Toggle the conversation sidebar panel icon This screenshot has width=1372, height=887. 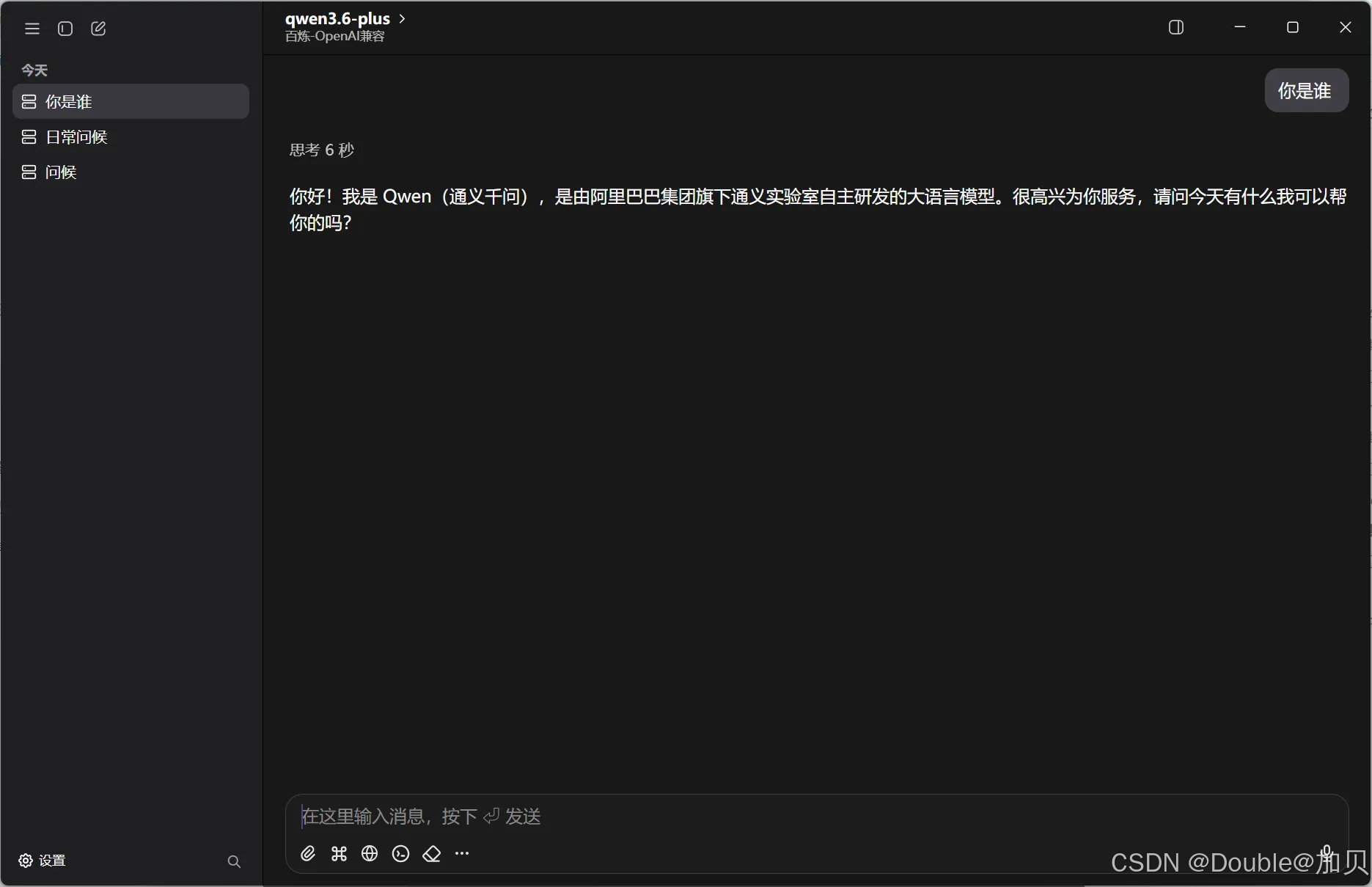click(65, 29)
